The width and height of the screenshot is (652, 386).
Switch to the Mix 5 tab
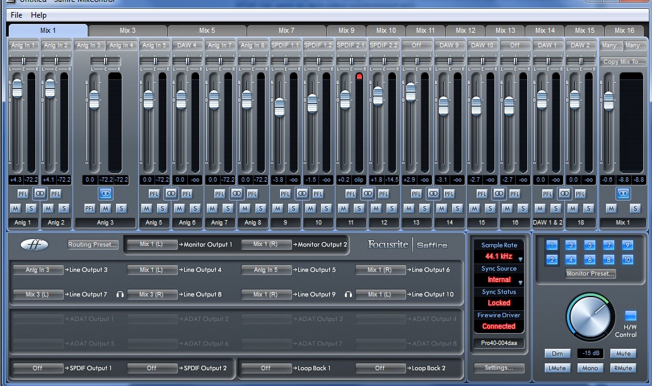pos(207,31)
